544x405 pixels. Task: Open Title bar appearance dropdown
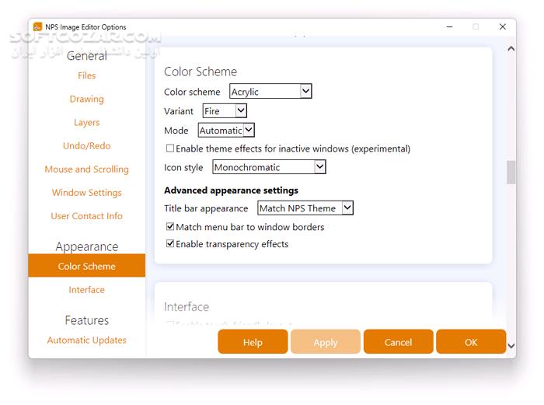[305, 208]
